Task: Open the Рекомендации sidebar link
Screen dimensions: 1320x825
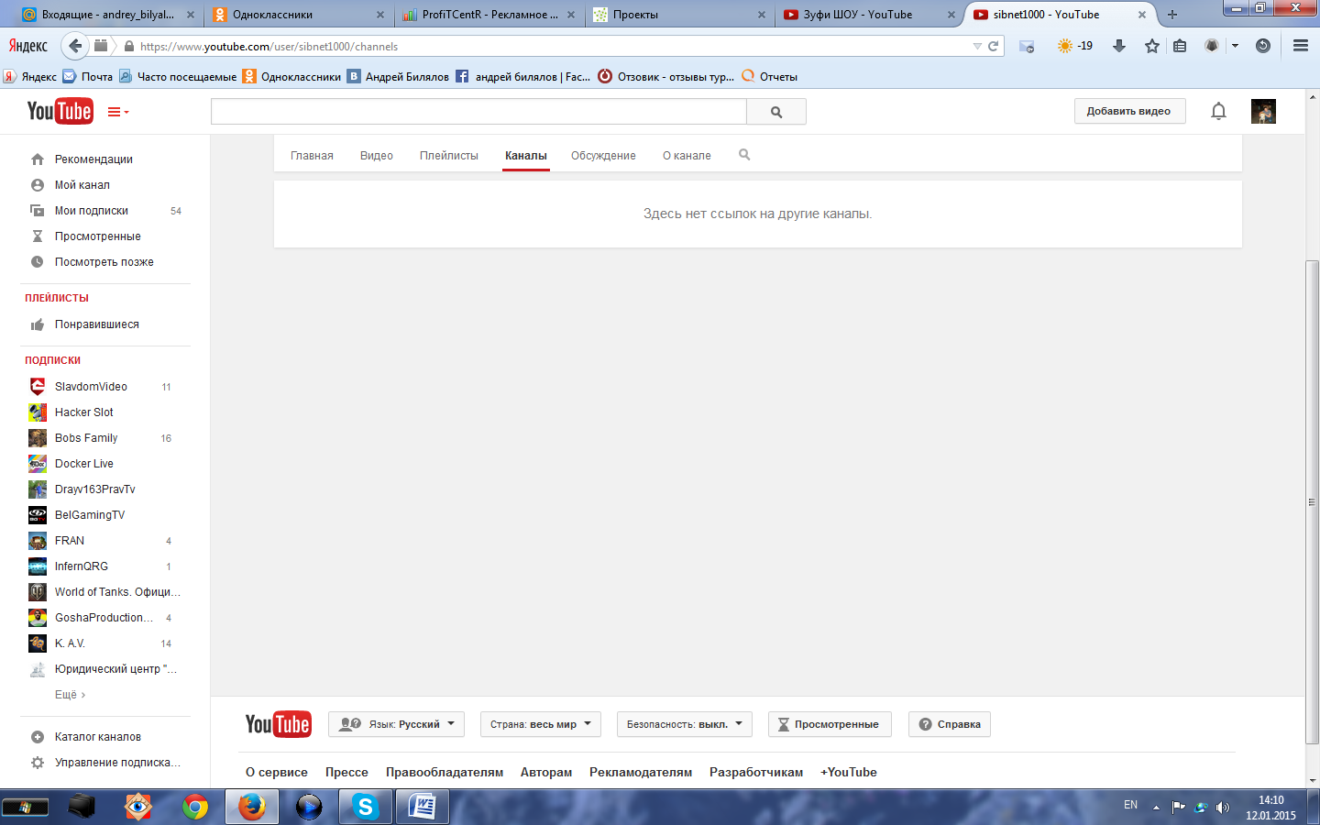Action: point(93,159)
